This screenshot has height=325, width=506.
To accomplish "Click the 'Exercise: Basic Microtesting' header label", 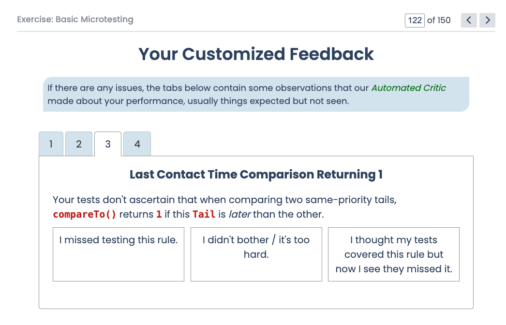I will (75, 19).
